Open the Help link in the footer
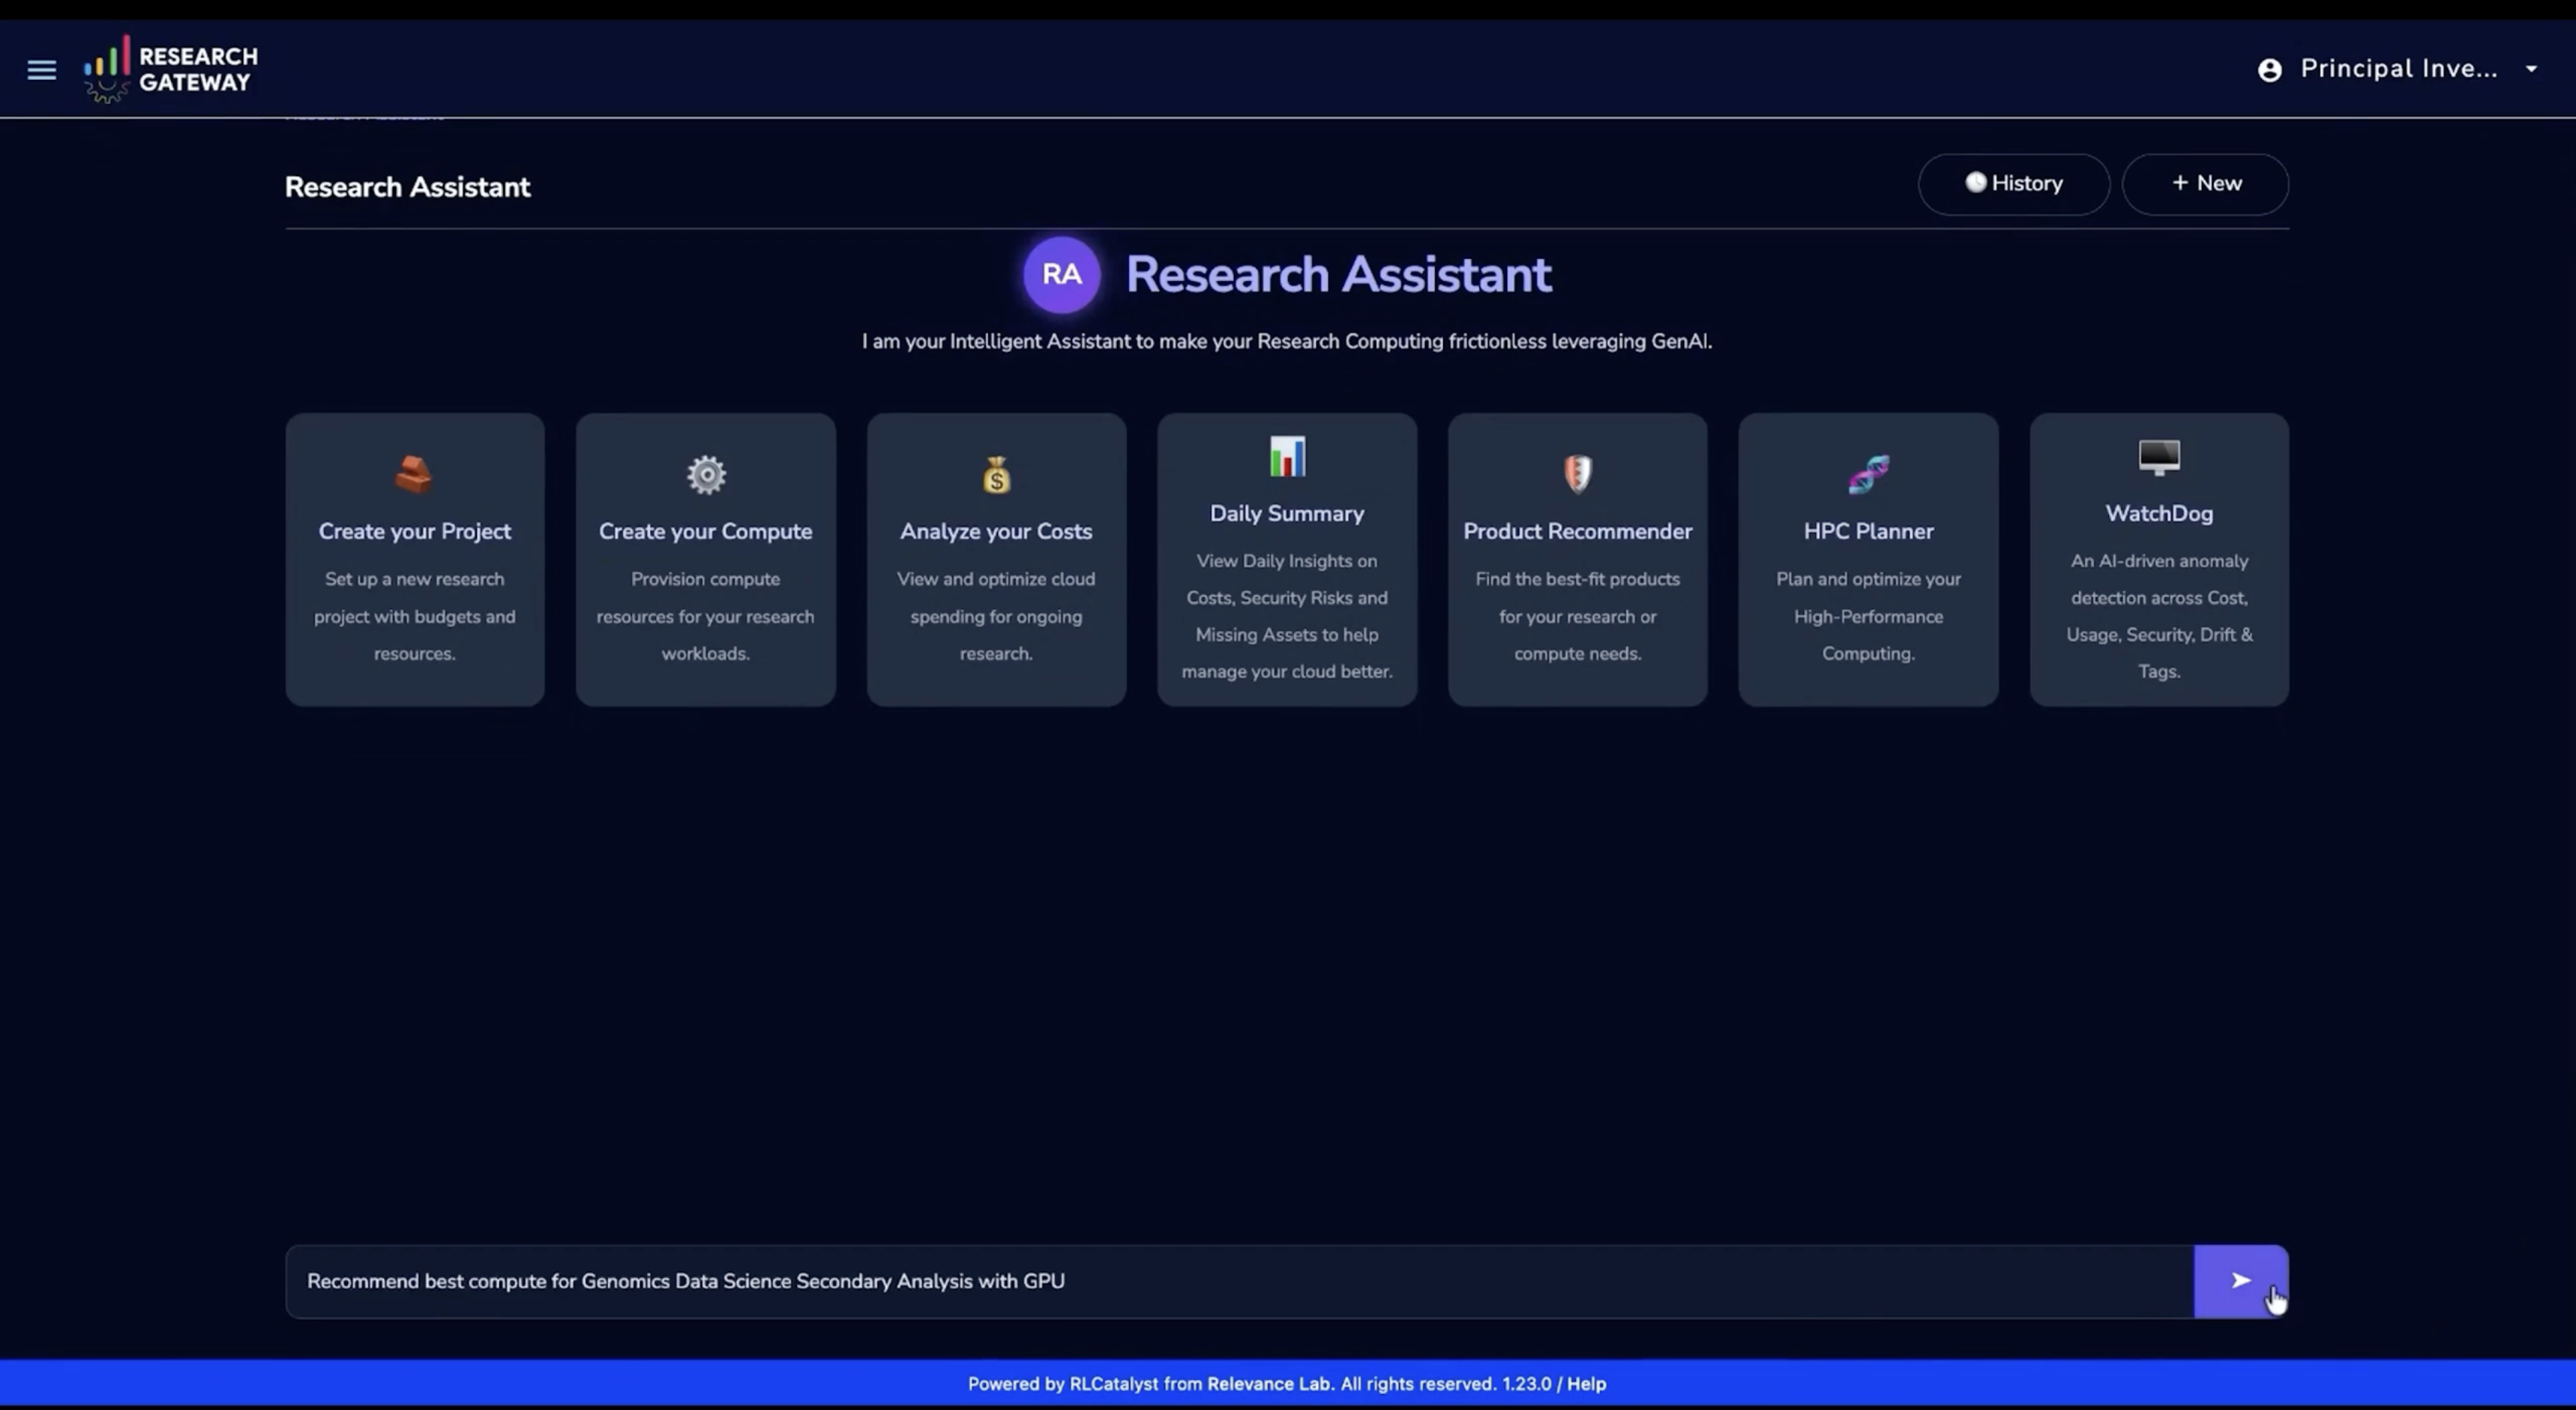Image resolution: width=2576 pixels, height=1410 pixels. click(1586, 1384)
